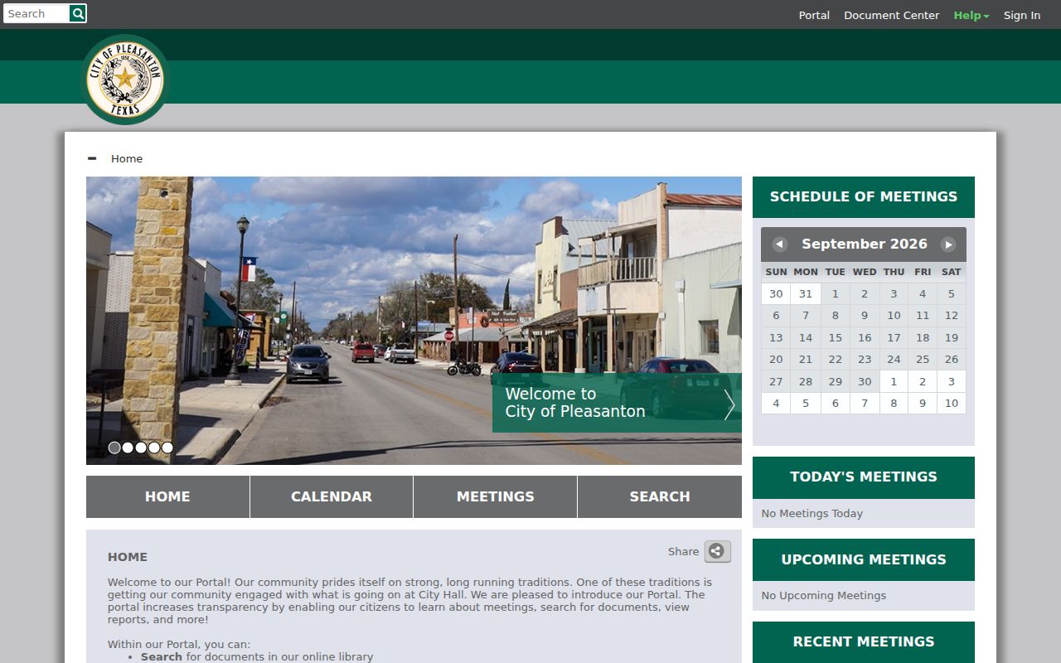This screenshot has height=663, width=1061.
Task: Click the downtown street slideshow image
Action: pos(414,321)
